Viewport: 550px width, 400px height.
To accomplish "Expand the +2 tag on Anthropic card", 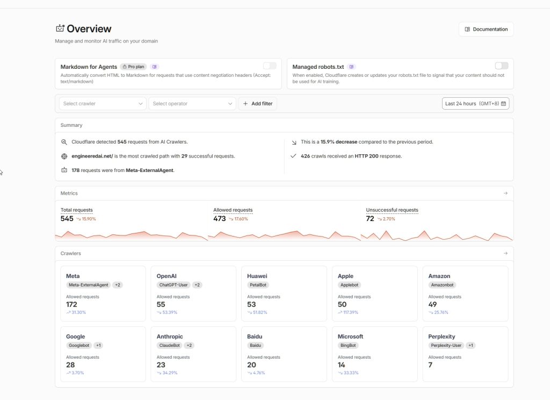I will (189, 345).
